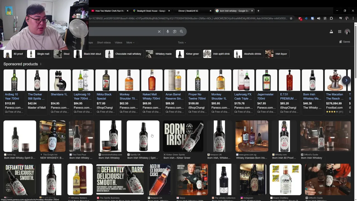The image size is (357, 201).
Task: Open Nikka Black Special product
Action: [x=106, y=92]
